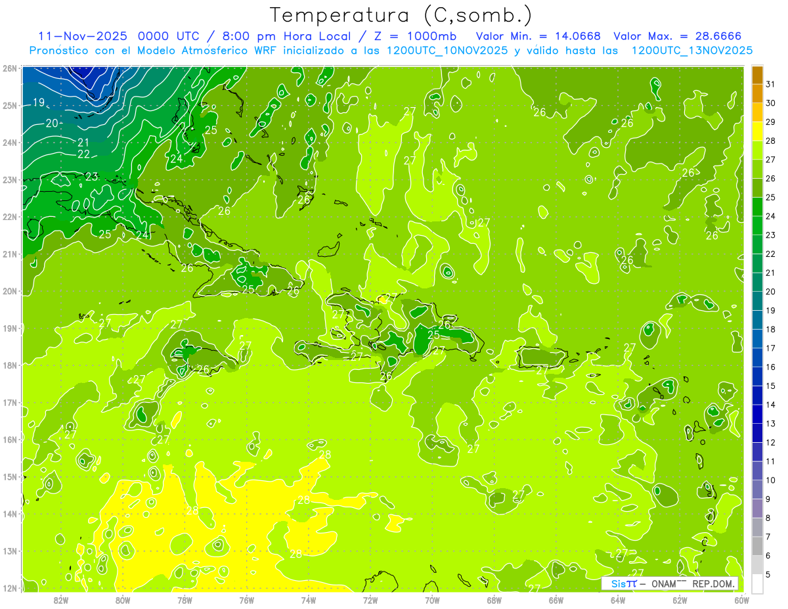Image resolution: width=788 pixels, height=609 pixels.
Task: Click the latitude axis label '15N'
Action: tap(9, 477)
